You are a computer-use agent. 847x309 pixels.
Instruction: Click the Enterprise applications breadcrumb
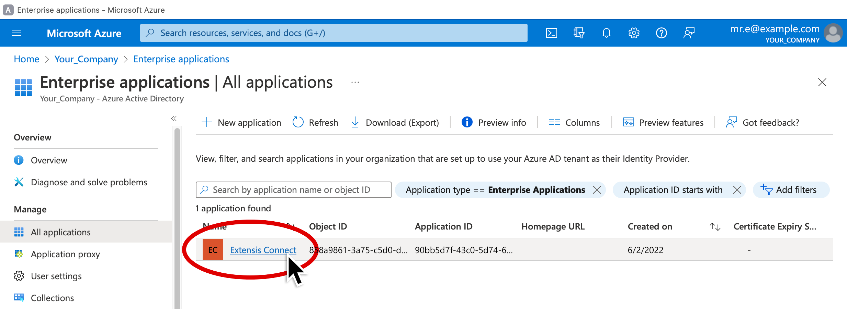point(181,59)
